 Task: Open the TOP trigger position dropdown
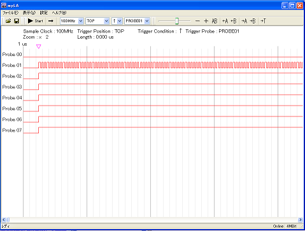(106, 21)
